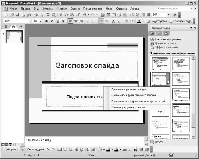Click the Заметки к слайду notes field
199x159 pixels.
point(85,141)
